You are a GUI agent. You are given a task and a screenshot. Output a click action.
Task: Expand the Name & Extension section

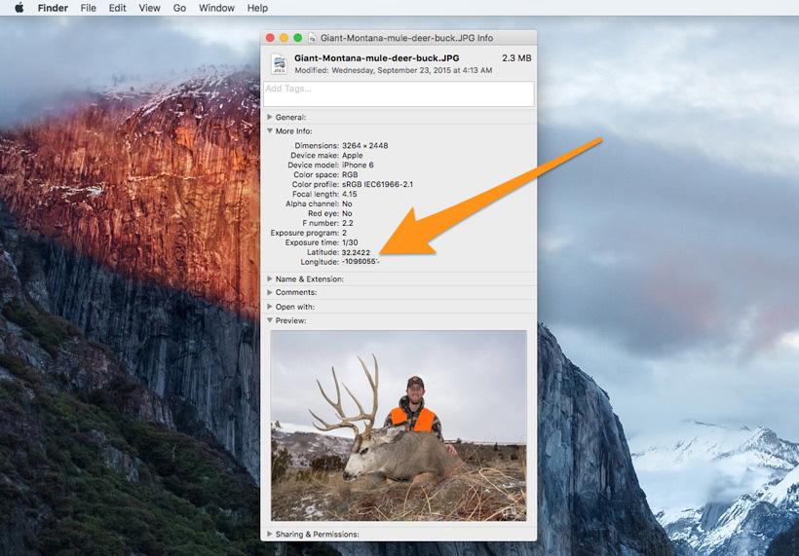pos(270,278)
